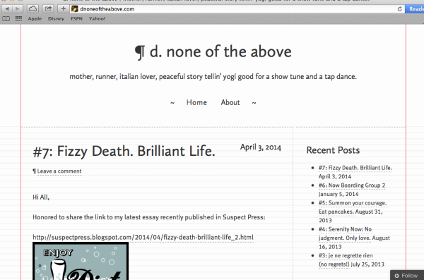The image size is (424, 280).
Task: Show bookmarks with the open-book icon
Action: click(x=6, y=18)
